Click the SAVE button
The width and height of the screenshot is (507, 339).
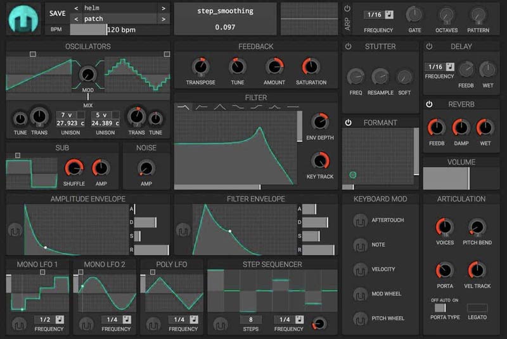click(x=57, y=13)
